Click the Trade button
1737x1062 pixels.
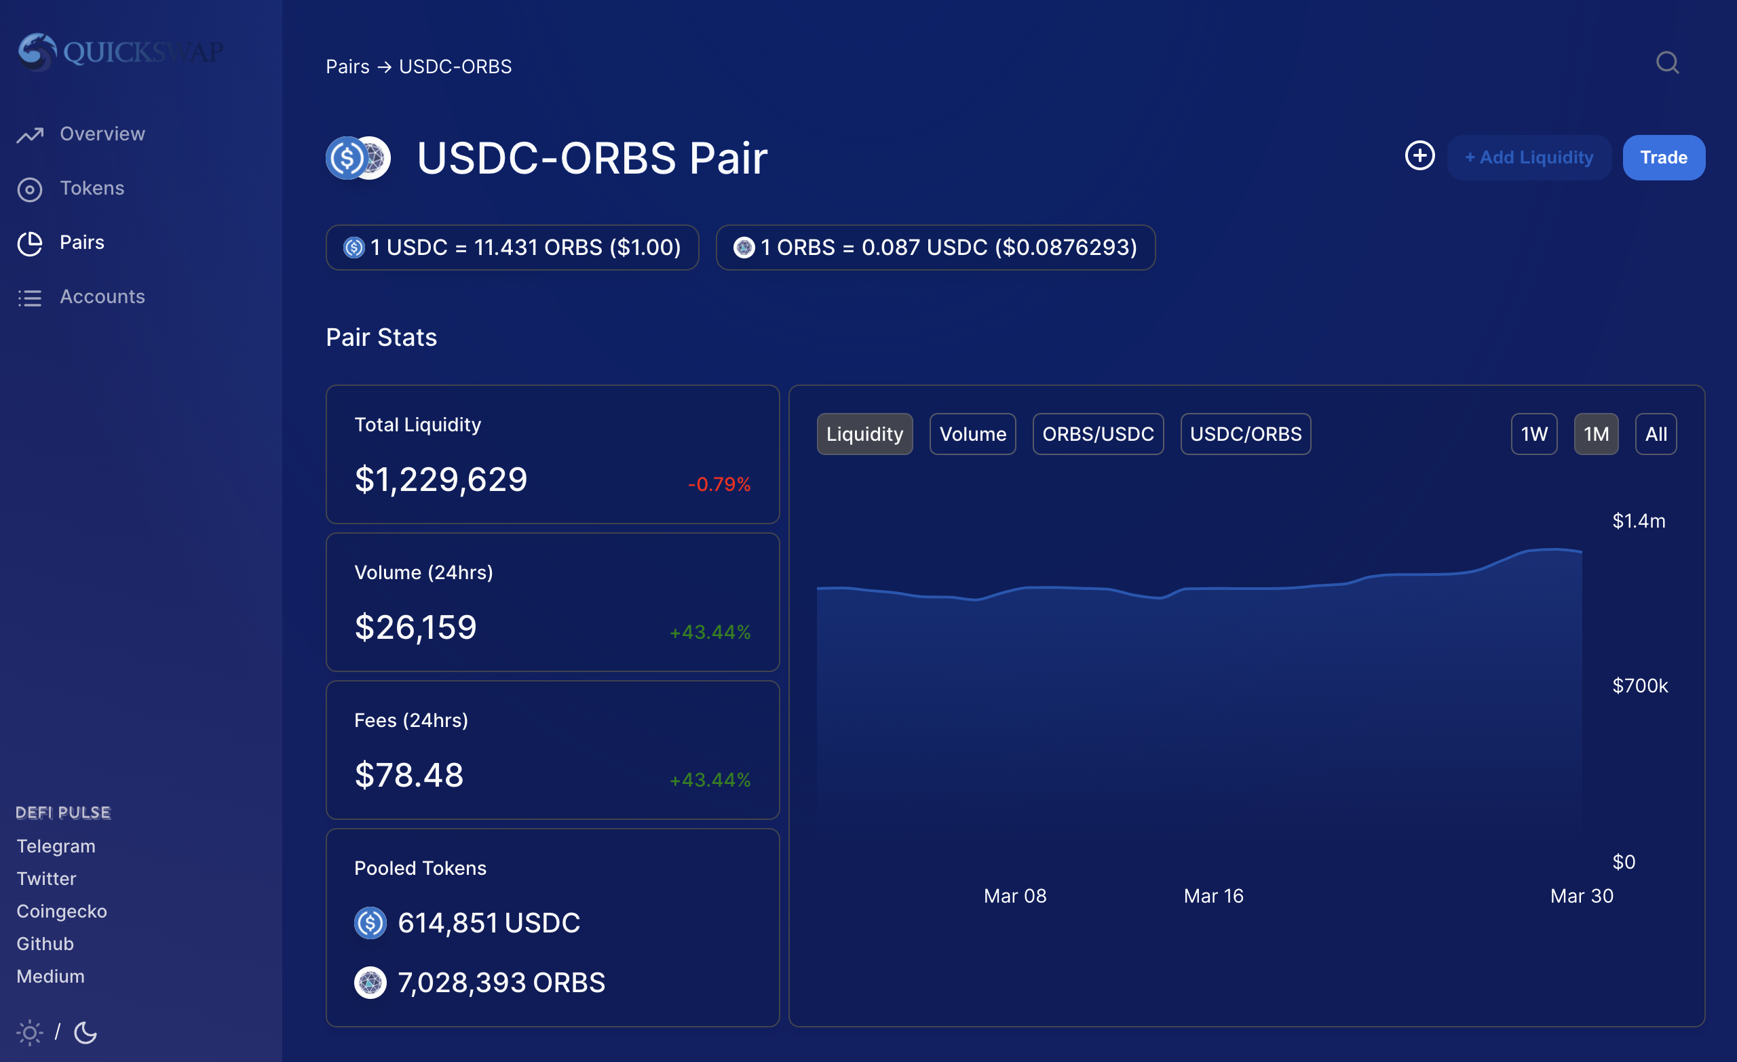(1664, 158)
